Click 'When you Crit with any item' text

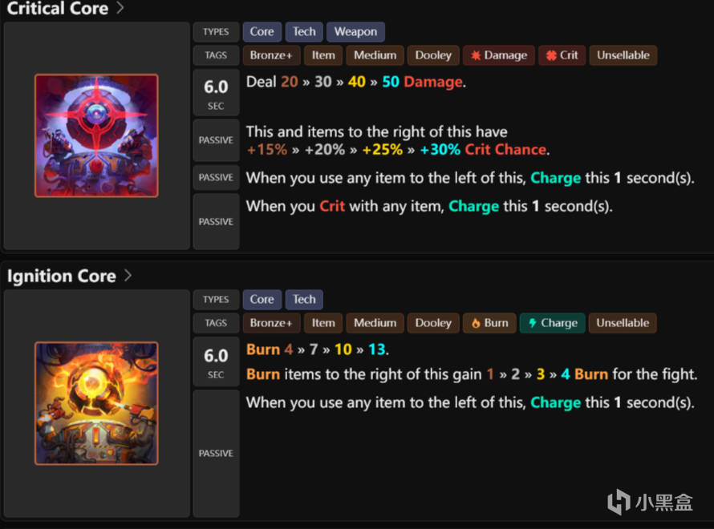345,207
